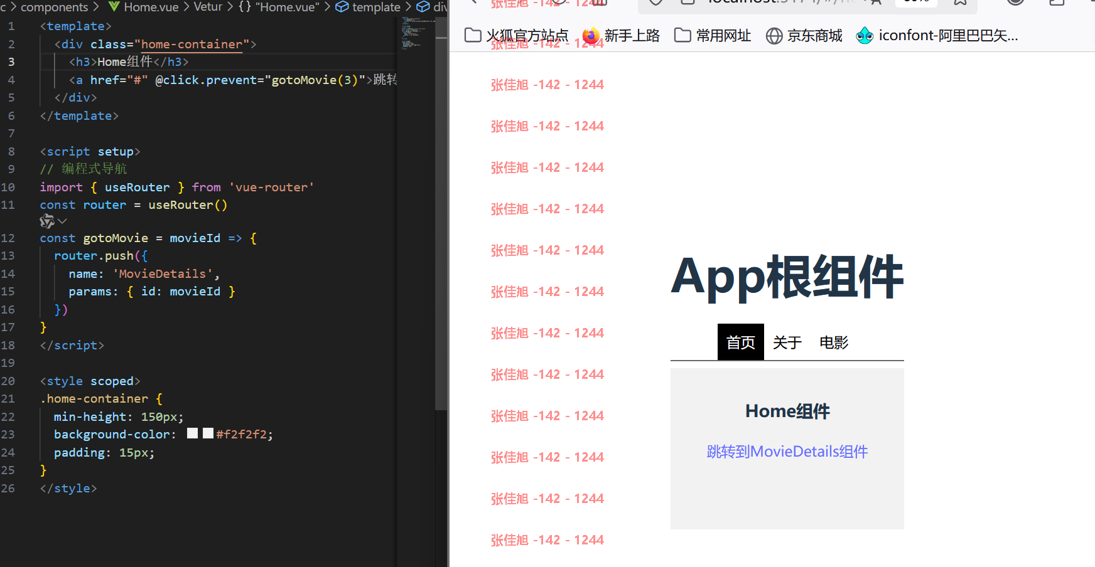Click the <style scoped> tag
Image resolution: width=1095 pixels, height=567 pixels.
[x=90, y=381]
